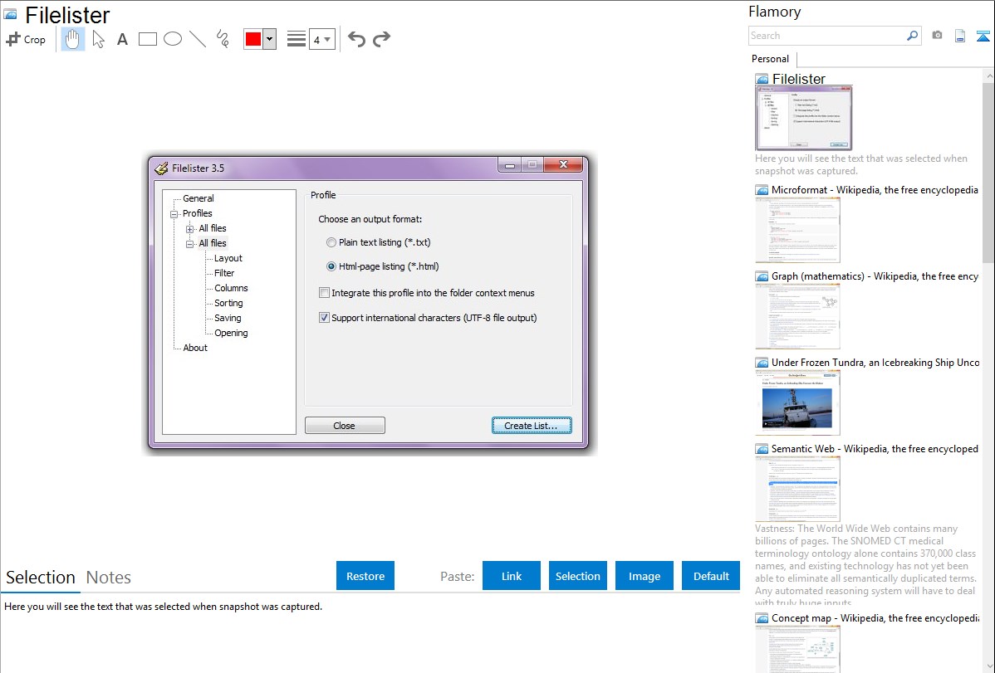
Task: Open the Semantic Web Wikipedia snapshot title
Action: tap(875, 448)
